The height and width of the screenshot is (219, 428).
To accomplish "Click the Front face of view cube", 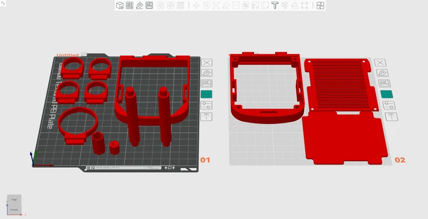I will tap(14, 209).
